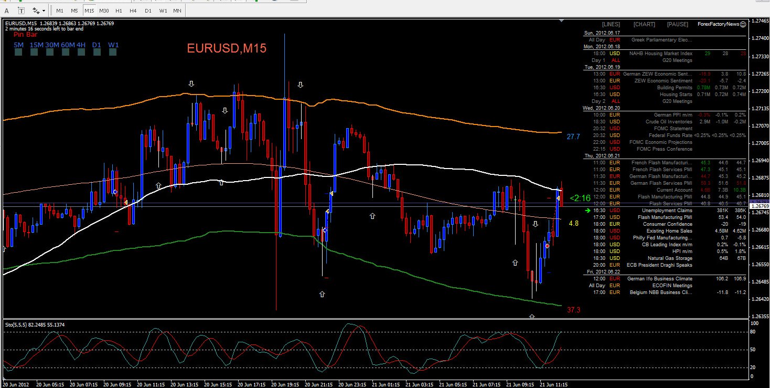Click the current price tag 1.26769 on axis
The height and width of the screenshot is (388, 770).
760,207
